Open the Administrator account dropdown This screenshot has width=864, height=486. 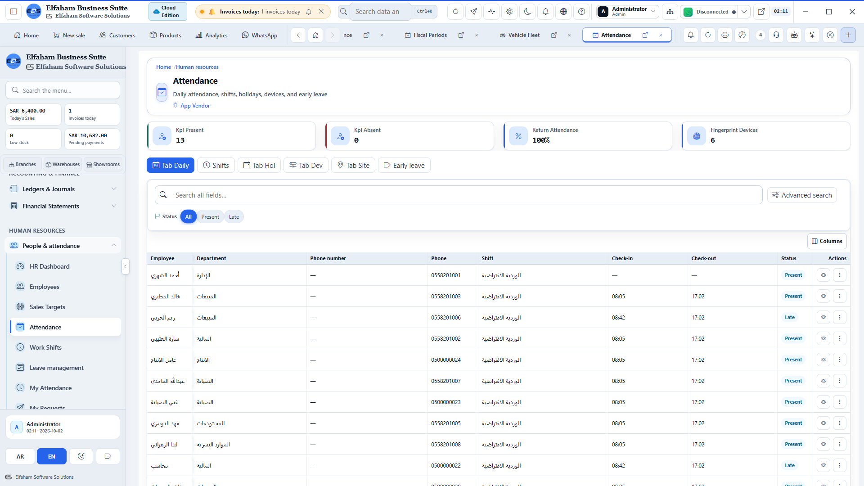point(628,12)
